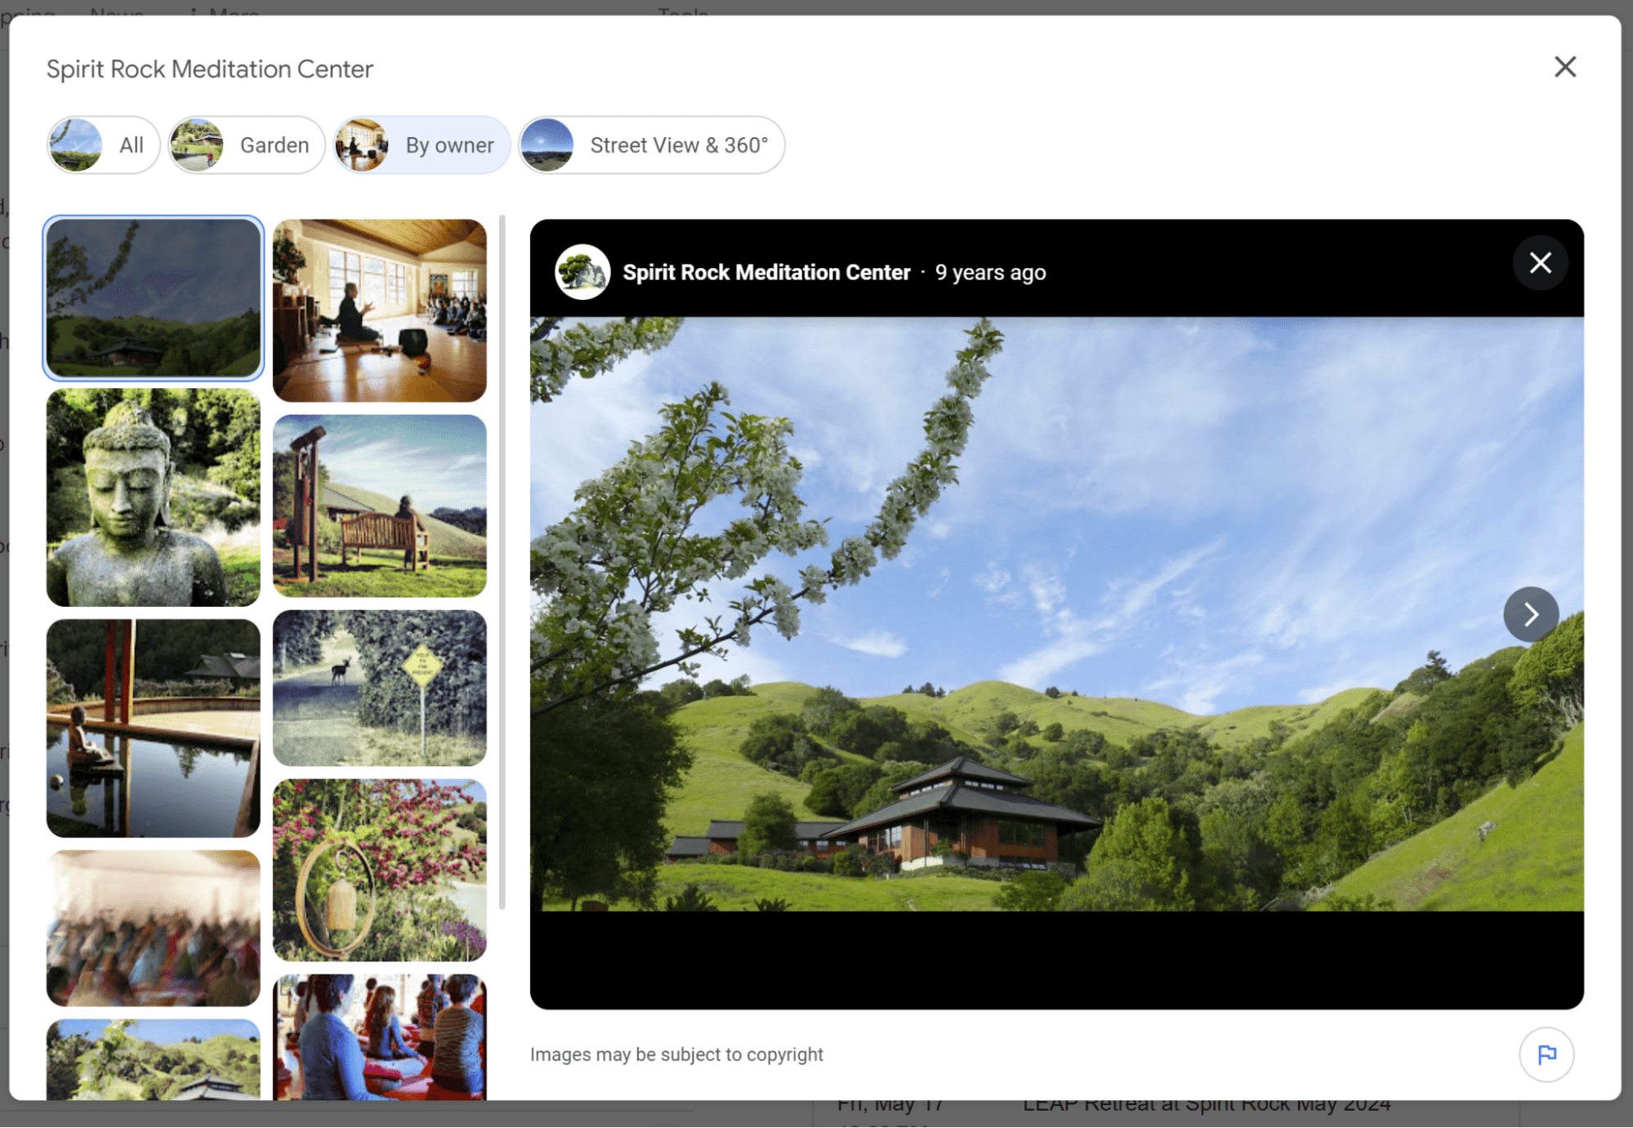Go to next photo arrow
This screenshot has height=1128, width=1633.
tap(1530, 614)
